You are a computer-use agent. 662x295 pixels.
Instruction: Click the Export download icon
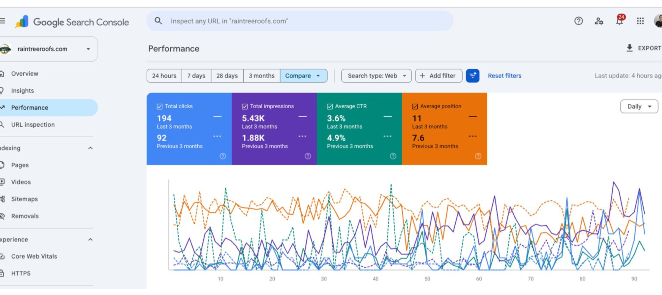pyautogui.click(x=629, y=48)
